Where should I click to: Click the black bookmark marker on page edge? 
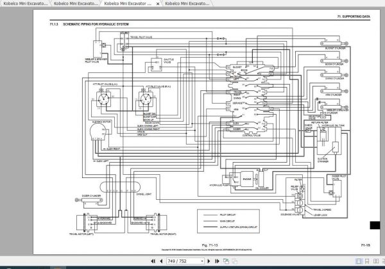click(375, 225)
